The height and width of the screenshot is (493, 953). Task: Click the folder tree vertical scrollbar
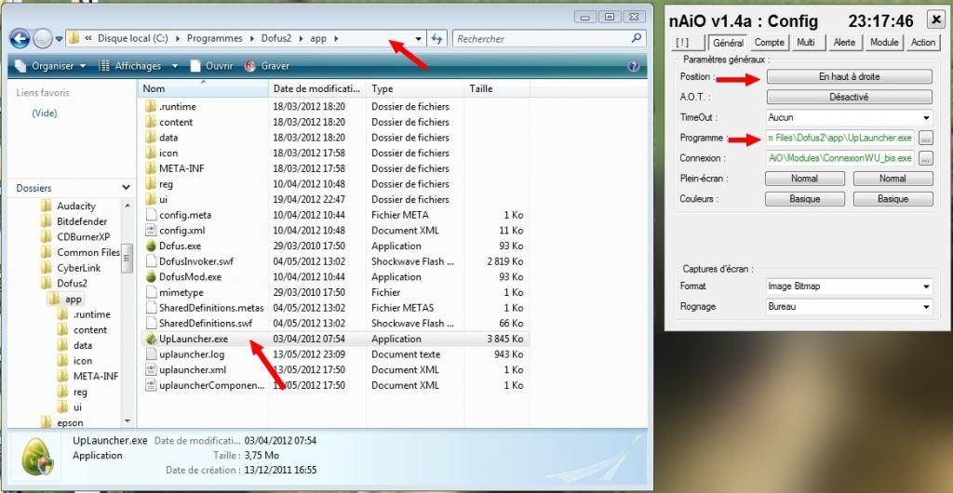(x=127, y=313)
